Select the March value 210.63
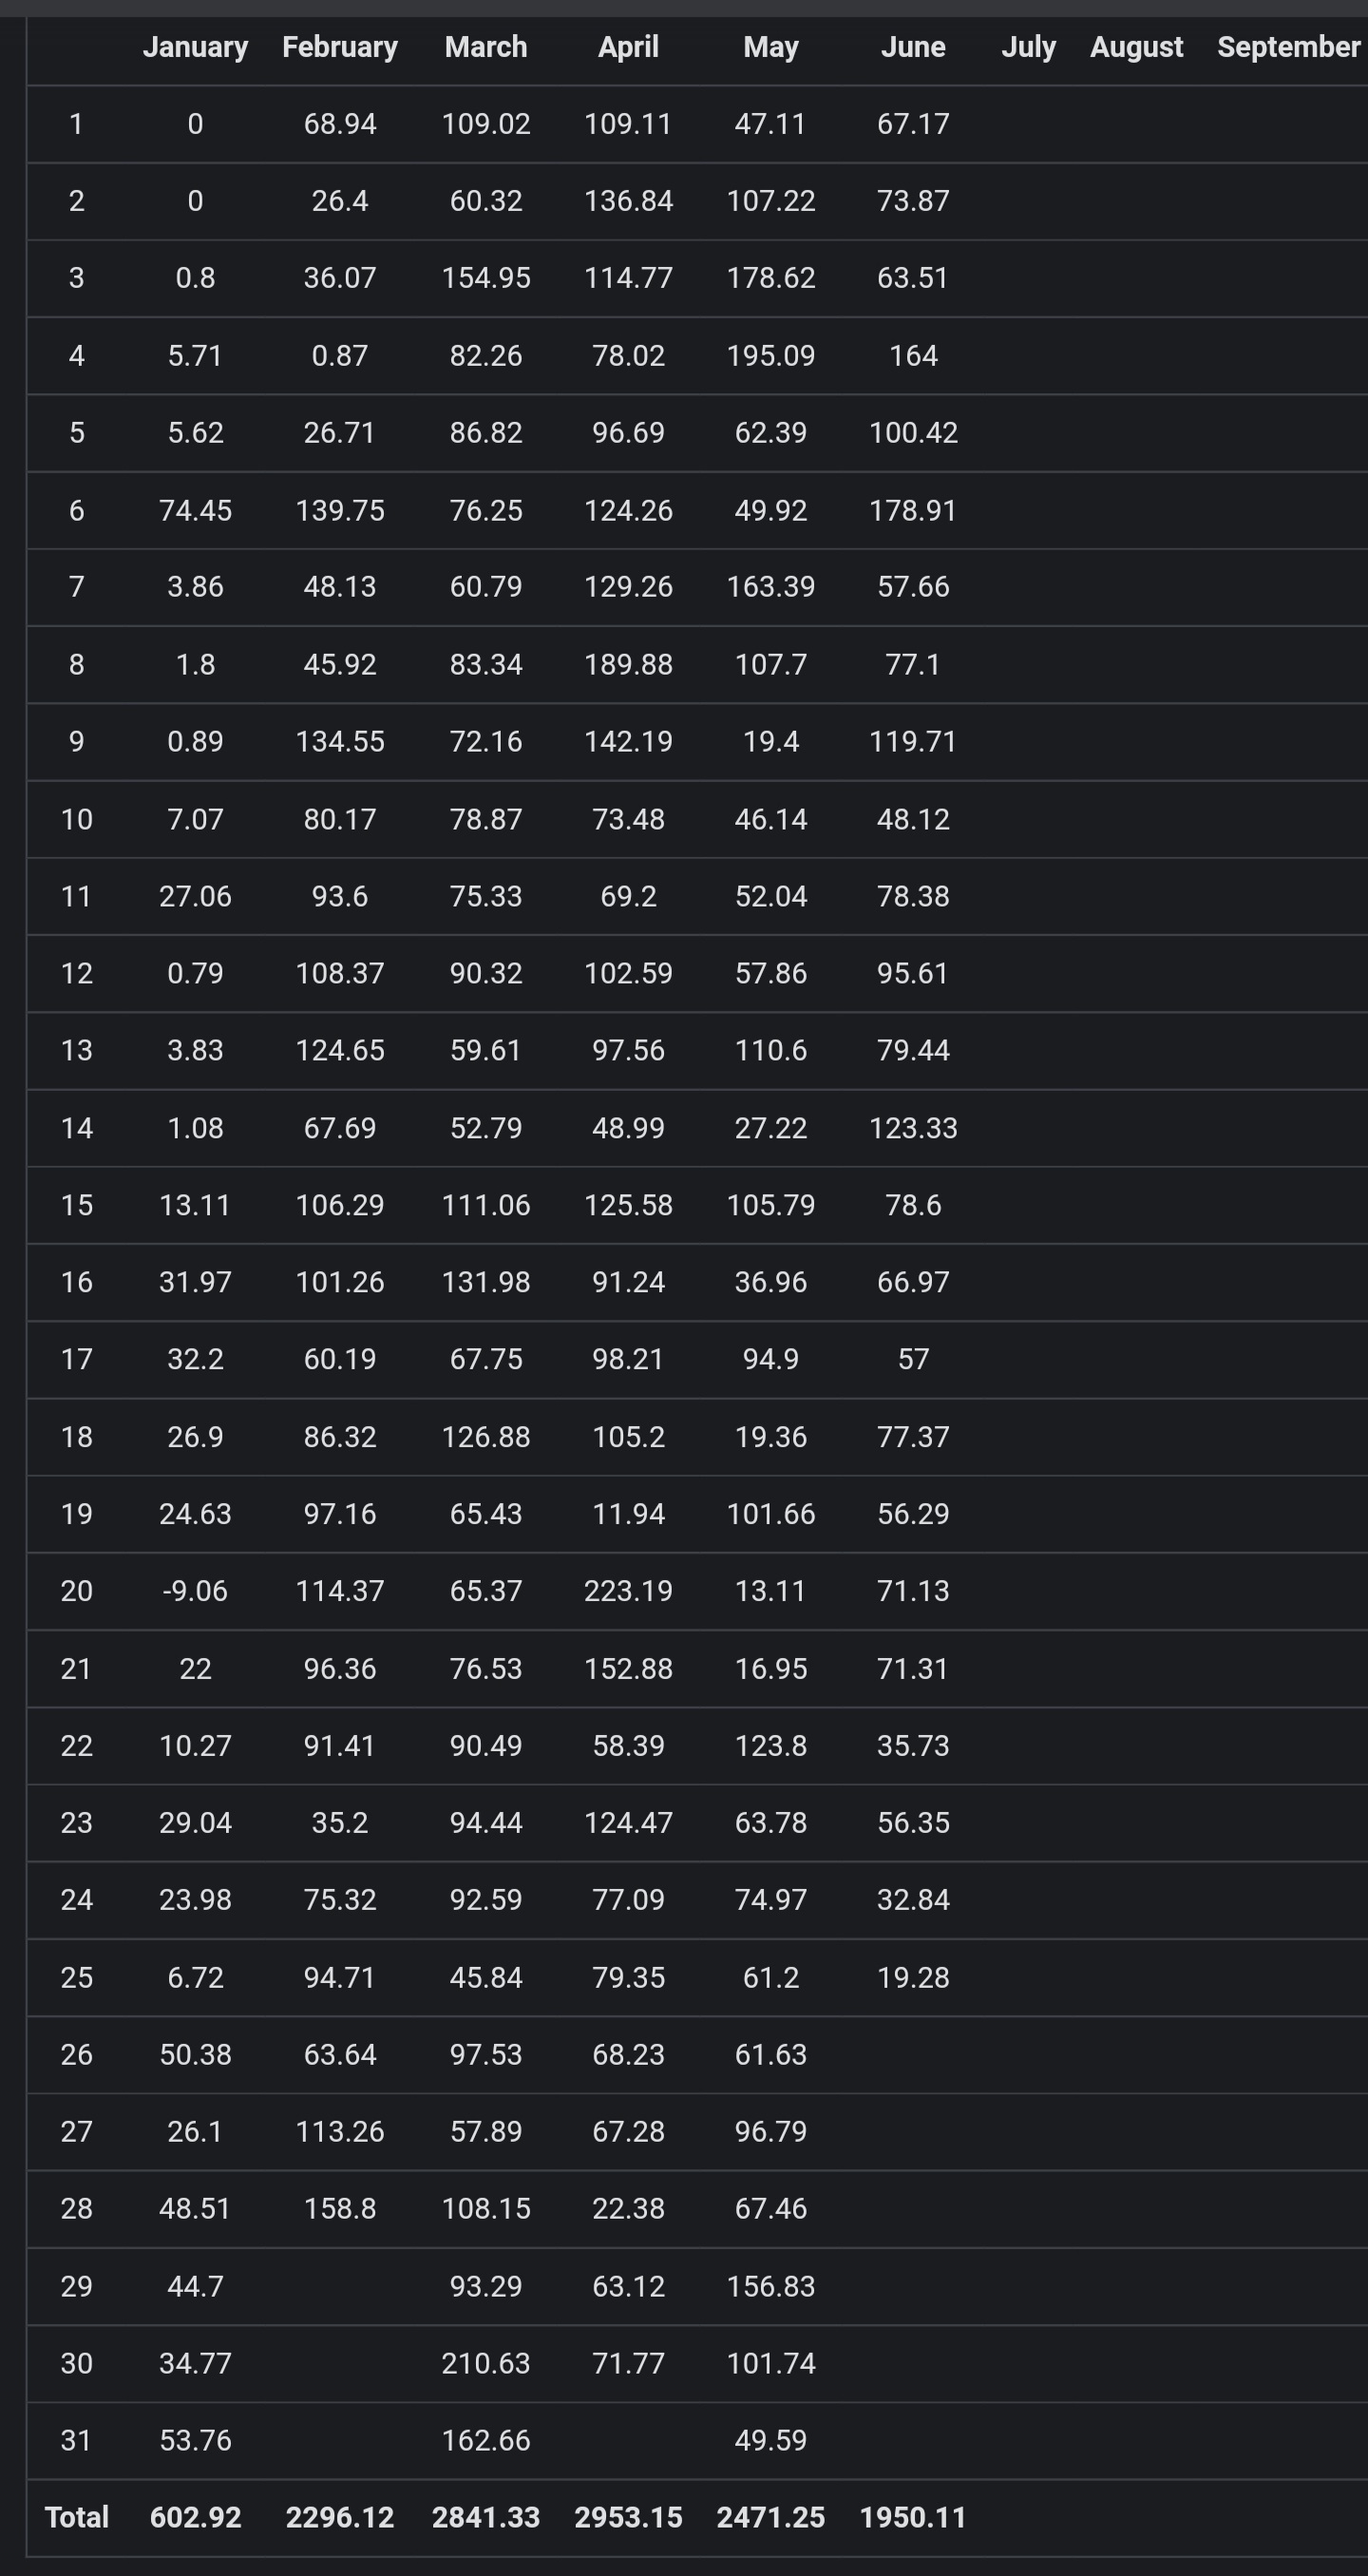This screenshot has width=1368, height=2576. click(486, 2363)
